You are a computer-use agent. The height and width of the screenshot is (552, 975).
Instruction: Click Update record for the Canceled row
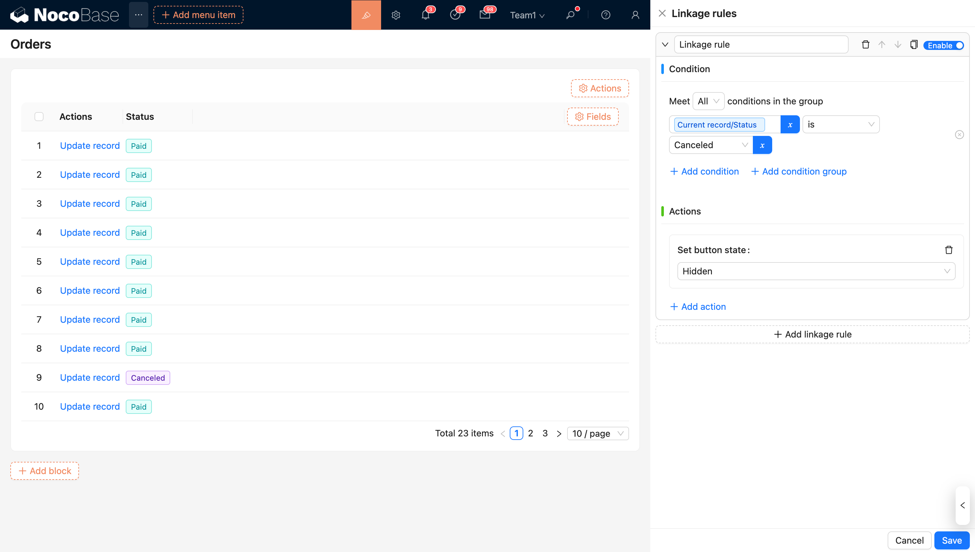(x=90, y=377)
